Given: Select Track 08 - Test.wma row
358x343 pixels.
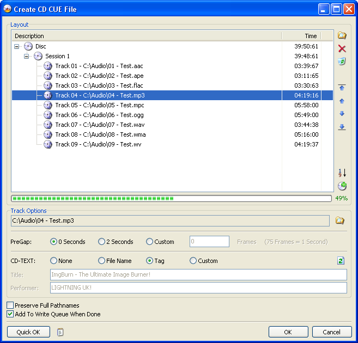Looking at the screenshot, I should pos(172,134).
